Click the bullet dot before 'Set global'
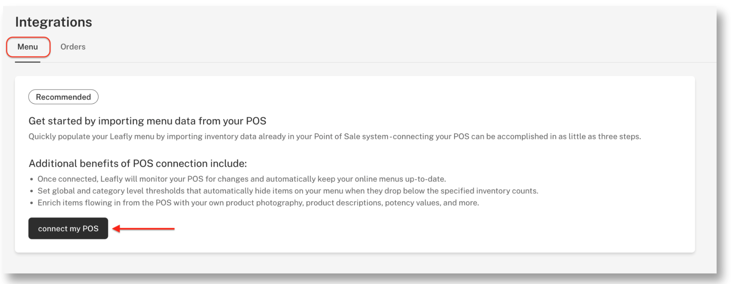 [x=32, y=191]
